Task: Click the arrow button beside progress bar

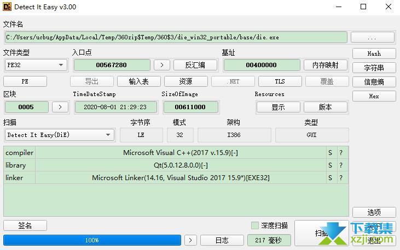Action: click(190, 240)
